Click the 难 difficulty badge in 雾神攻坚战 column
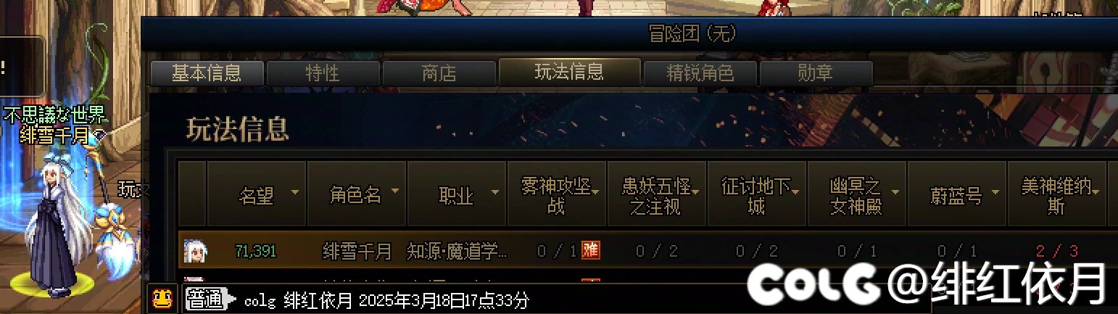Viewport: 1118px width, 314px height. pyautogui.click(x=591, y=251)
